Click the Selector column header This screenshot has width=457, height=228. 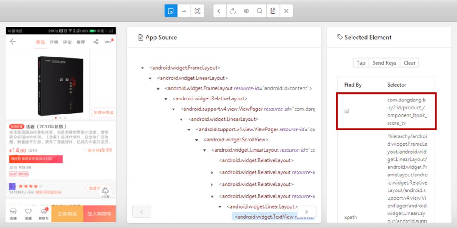[x=396, y=84]
